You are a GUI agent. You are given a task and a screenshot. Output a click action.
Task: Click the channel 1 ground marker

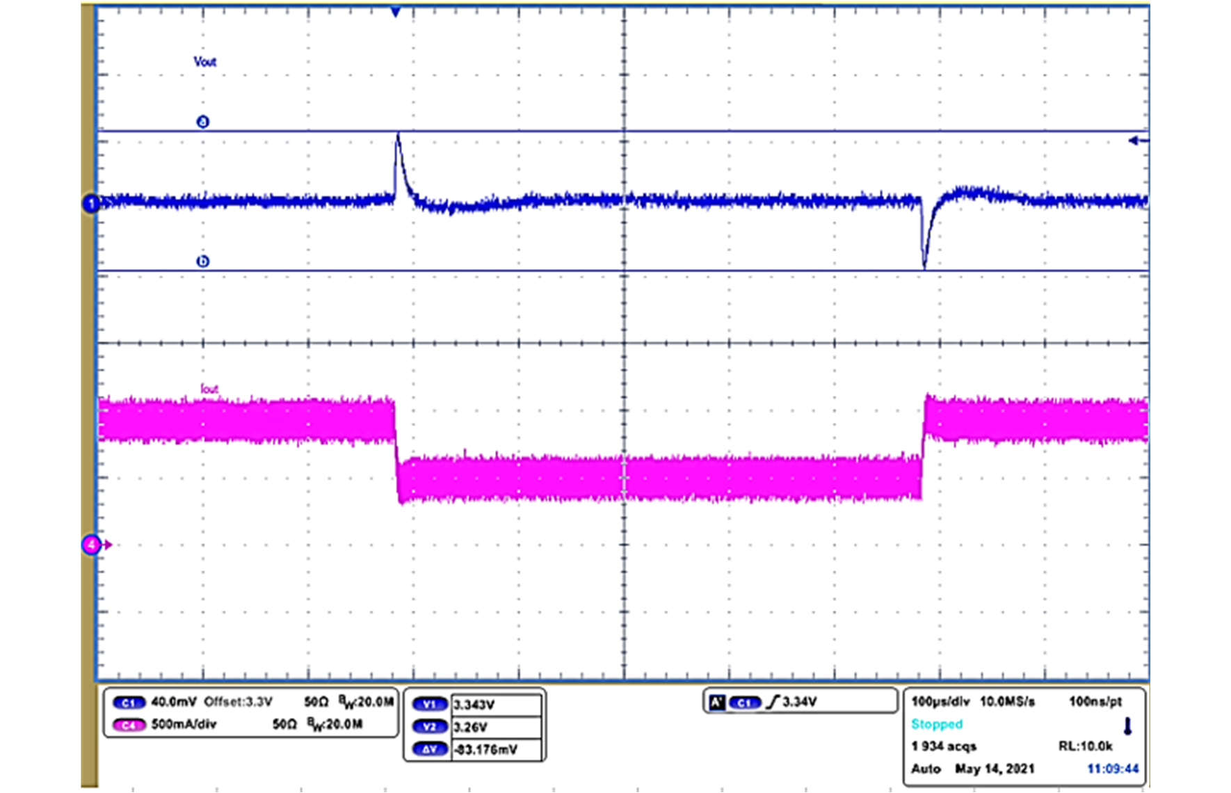pyautogui.click(x=90, y=204)
